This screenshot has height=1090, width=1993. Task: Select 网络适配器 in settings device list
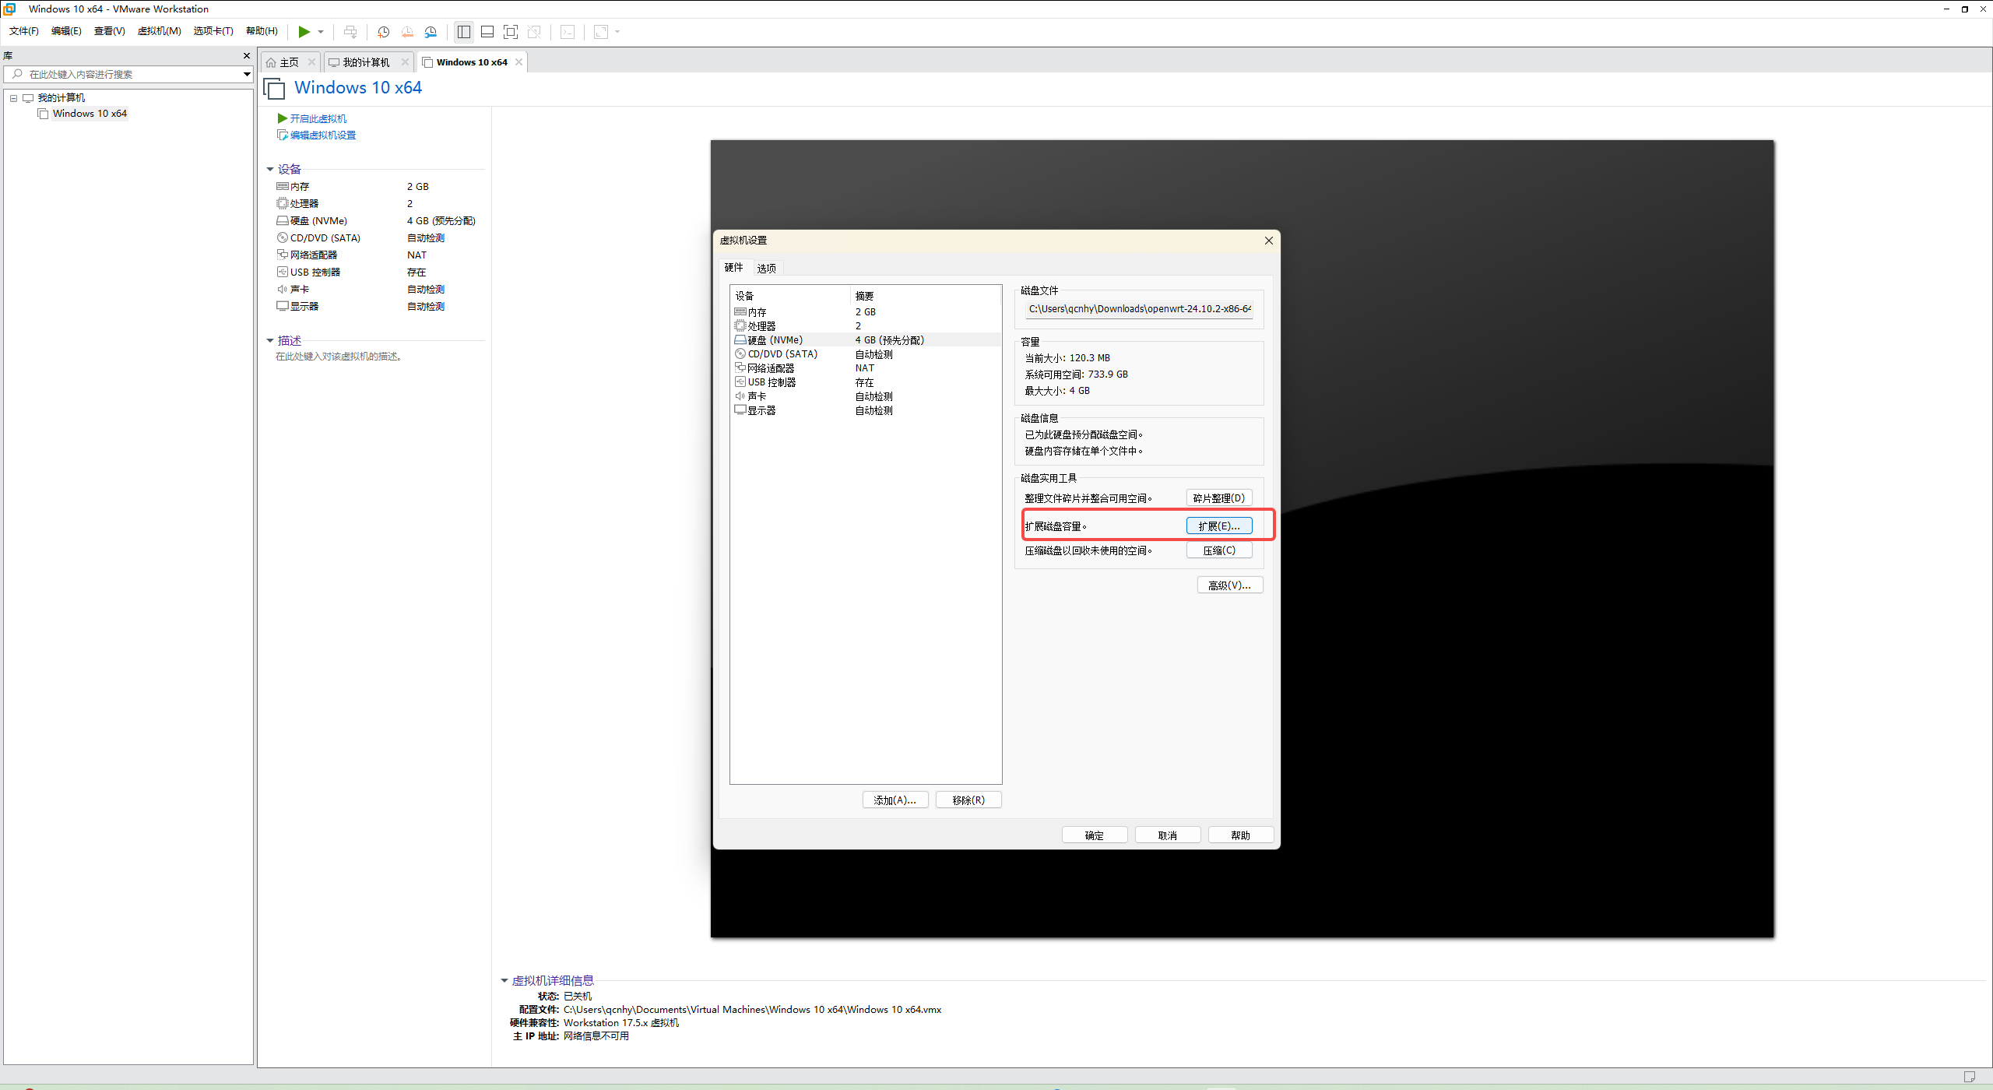pos(866,368)
